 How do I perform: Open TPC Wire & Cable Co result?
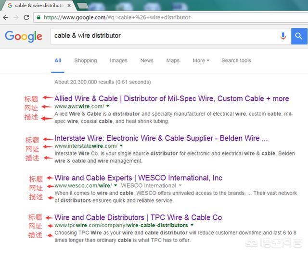click(x=138, y=217)
